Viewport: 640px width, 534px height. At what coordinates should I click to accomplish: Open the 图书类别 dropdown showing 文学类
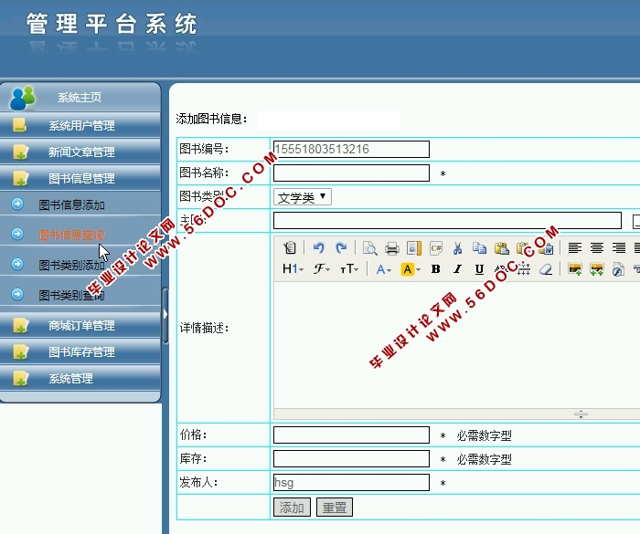coord(303,197)
